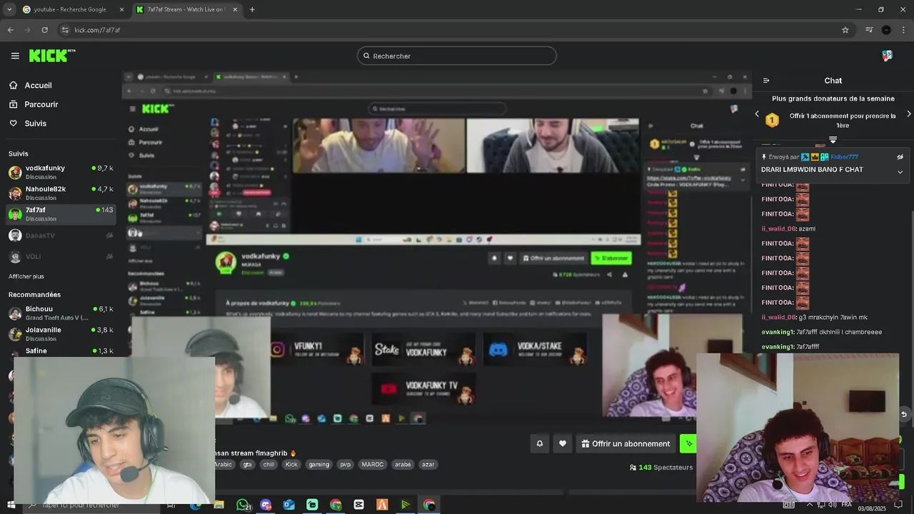914x514 pixels.
Task: Show next top donor in leaderboard
Action: point(908,114)
